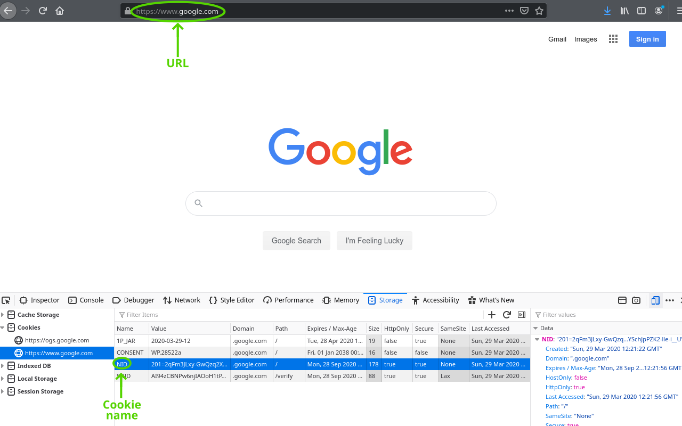
Task: Go back with the browser back arrow
Action: coord(7,11)
